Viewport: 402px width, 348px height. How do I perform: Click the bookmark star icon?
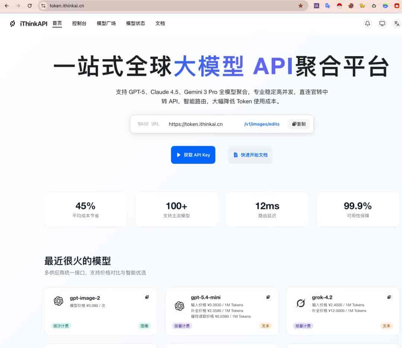[300, 6]
